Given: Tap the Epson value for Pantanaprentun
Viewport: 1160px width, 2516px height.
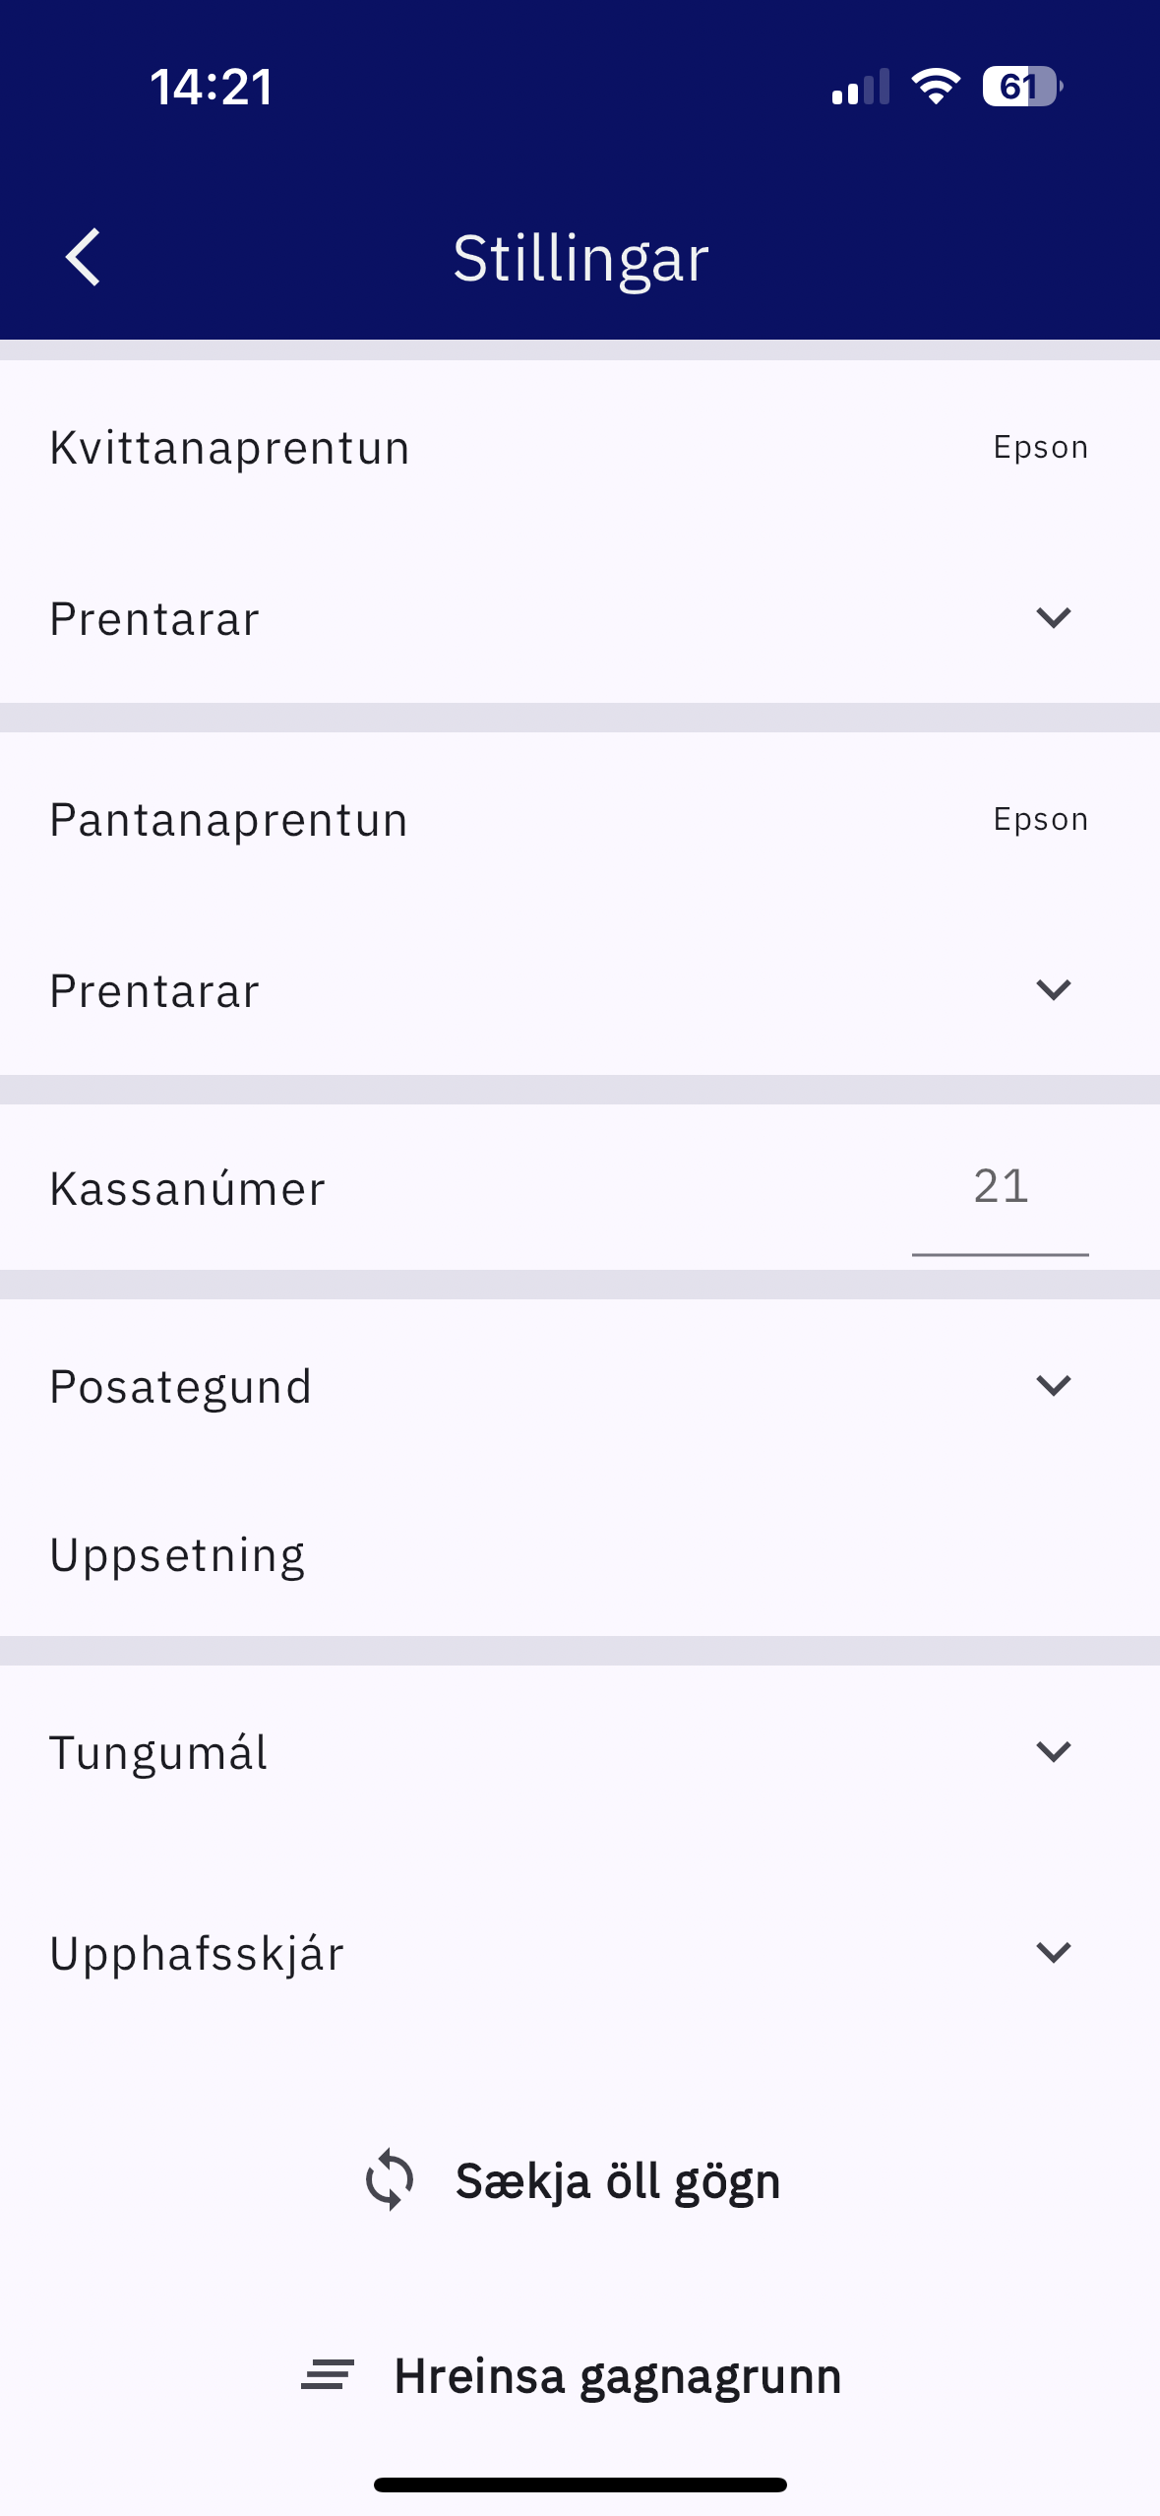Looking at the screenshot, I should [x=1040, y=820].
